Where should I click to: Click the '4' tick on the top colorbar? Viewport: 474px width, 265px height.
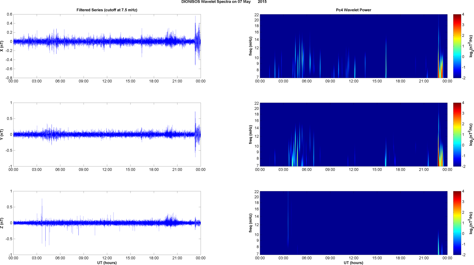463,15
